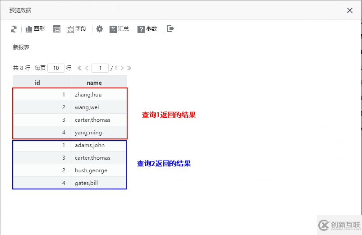Open the 参数 parameters option
Image resolution: width=362 pixels, height=235 pixels.
point(147,29)
